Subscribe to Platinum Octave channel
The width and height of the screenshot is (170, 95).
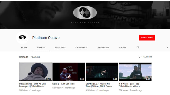point(147,38)
